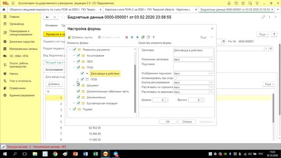281x158 pixels.
Task: Delete element with the red X icon
Action: click(x=126, y=37)
